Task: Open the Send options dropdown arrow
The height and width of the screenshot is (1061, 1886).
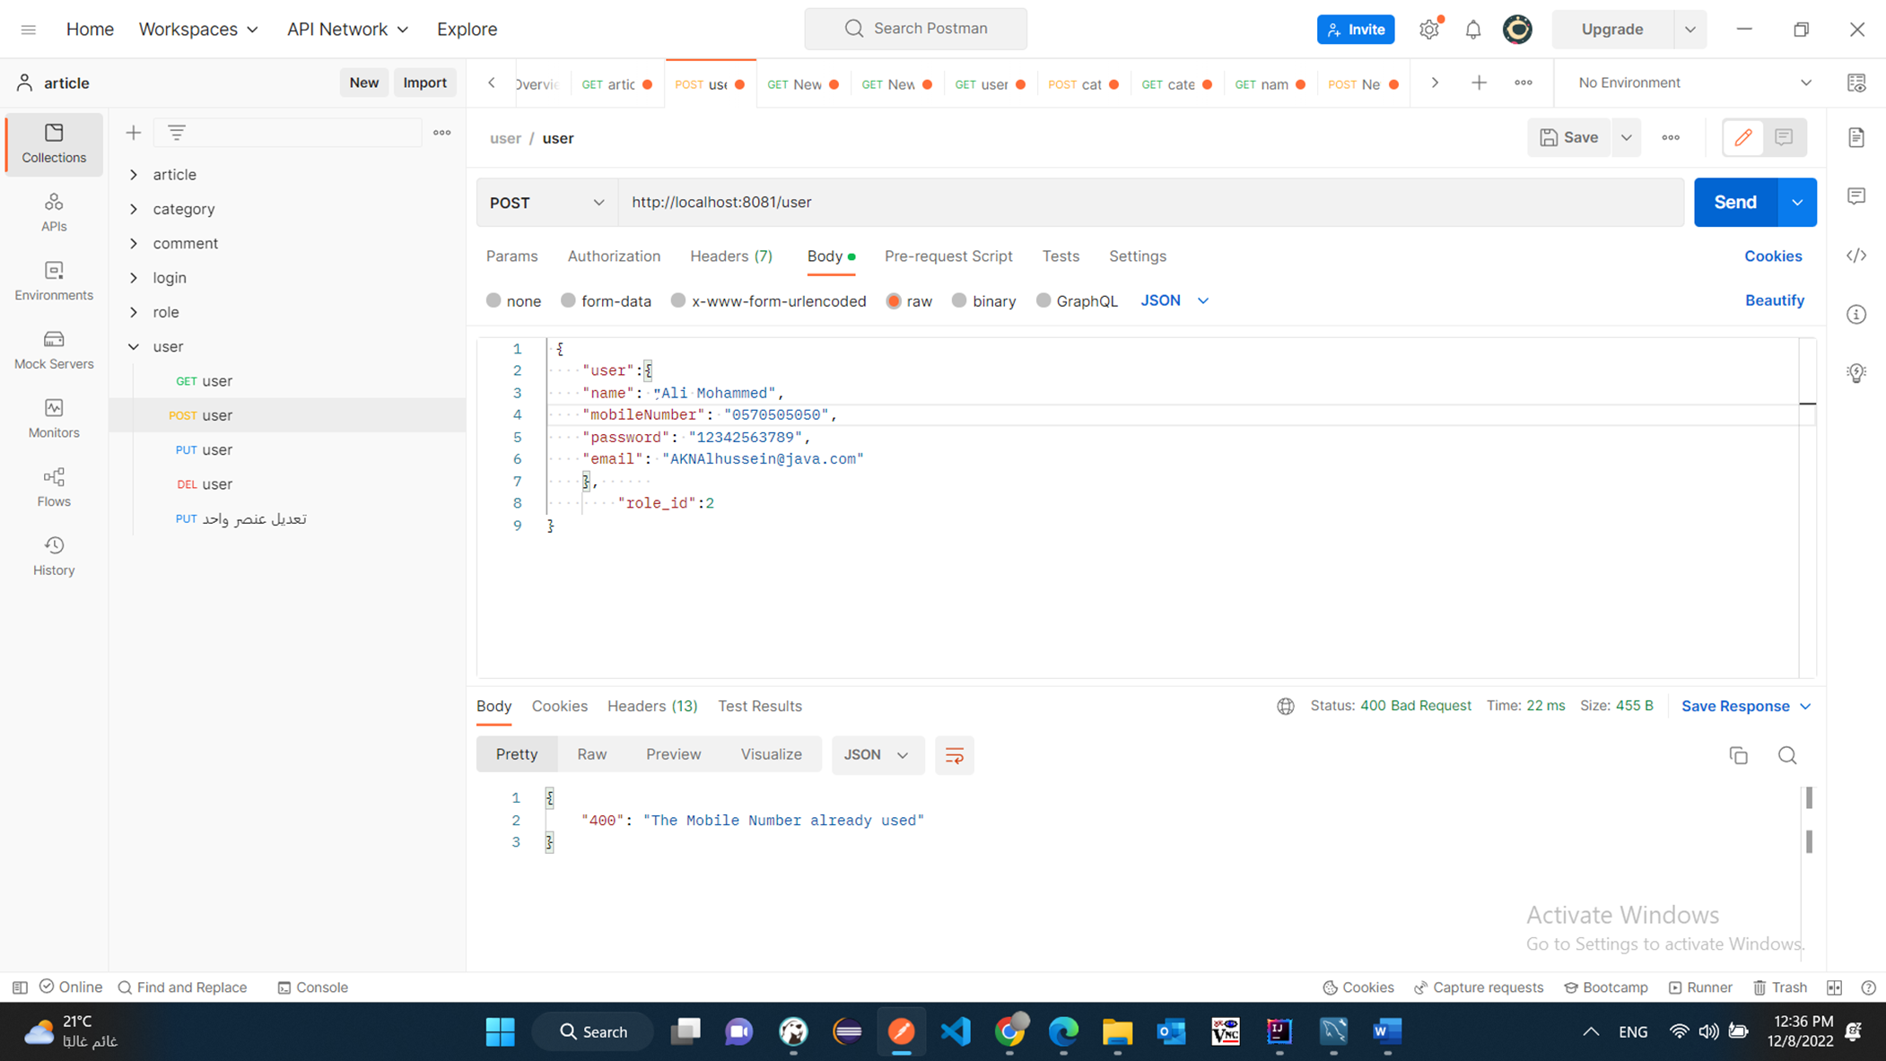Action: (x=1797, y=203)
